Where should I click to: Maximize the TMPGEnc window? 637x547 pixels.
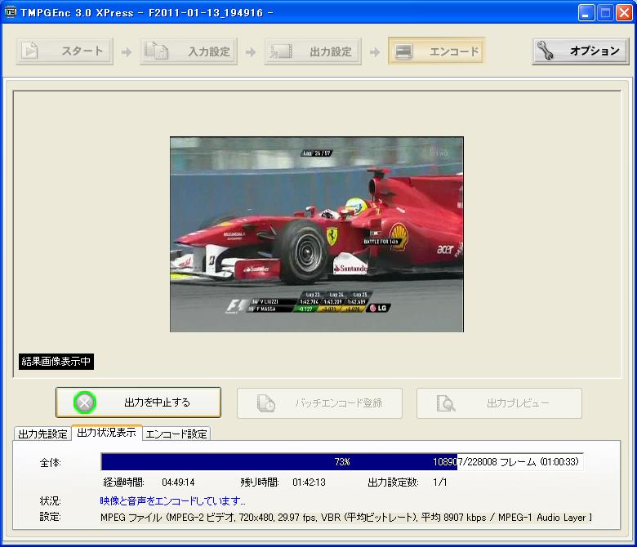click(606, 12)
